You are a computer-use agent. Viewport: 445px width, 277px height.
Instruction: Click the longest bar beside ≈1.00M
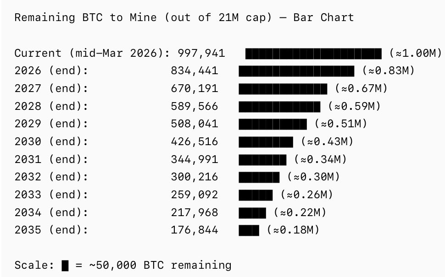click(x=313, y=53)
